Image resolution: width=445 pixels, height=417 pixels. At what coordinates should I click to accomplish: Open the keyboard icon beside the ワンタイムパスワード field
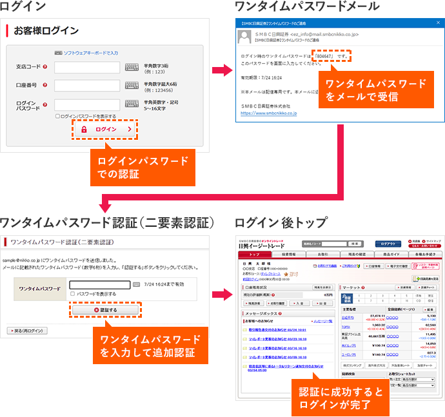(x=137, y=284)
